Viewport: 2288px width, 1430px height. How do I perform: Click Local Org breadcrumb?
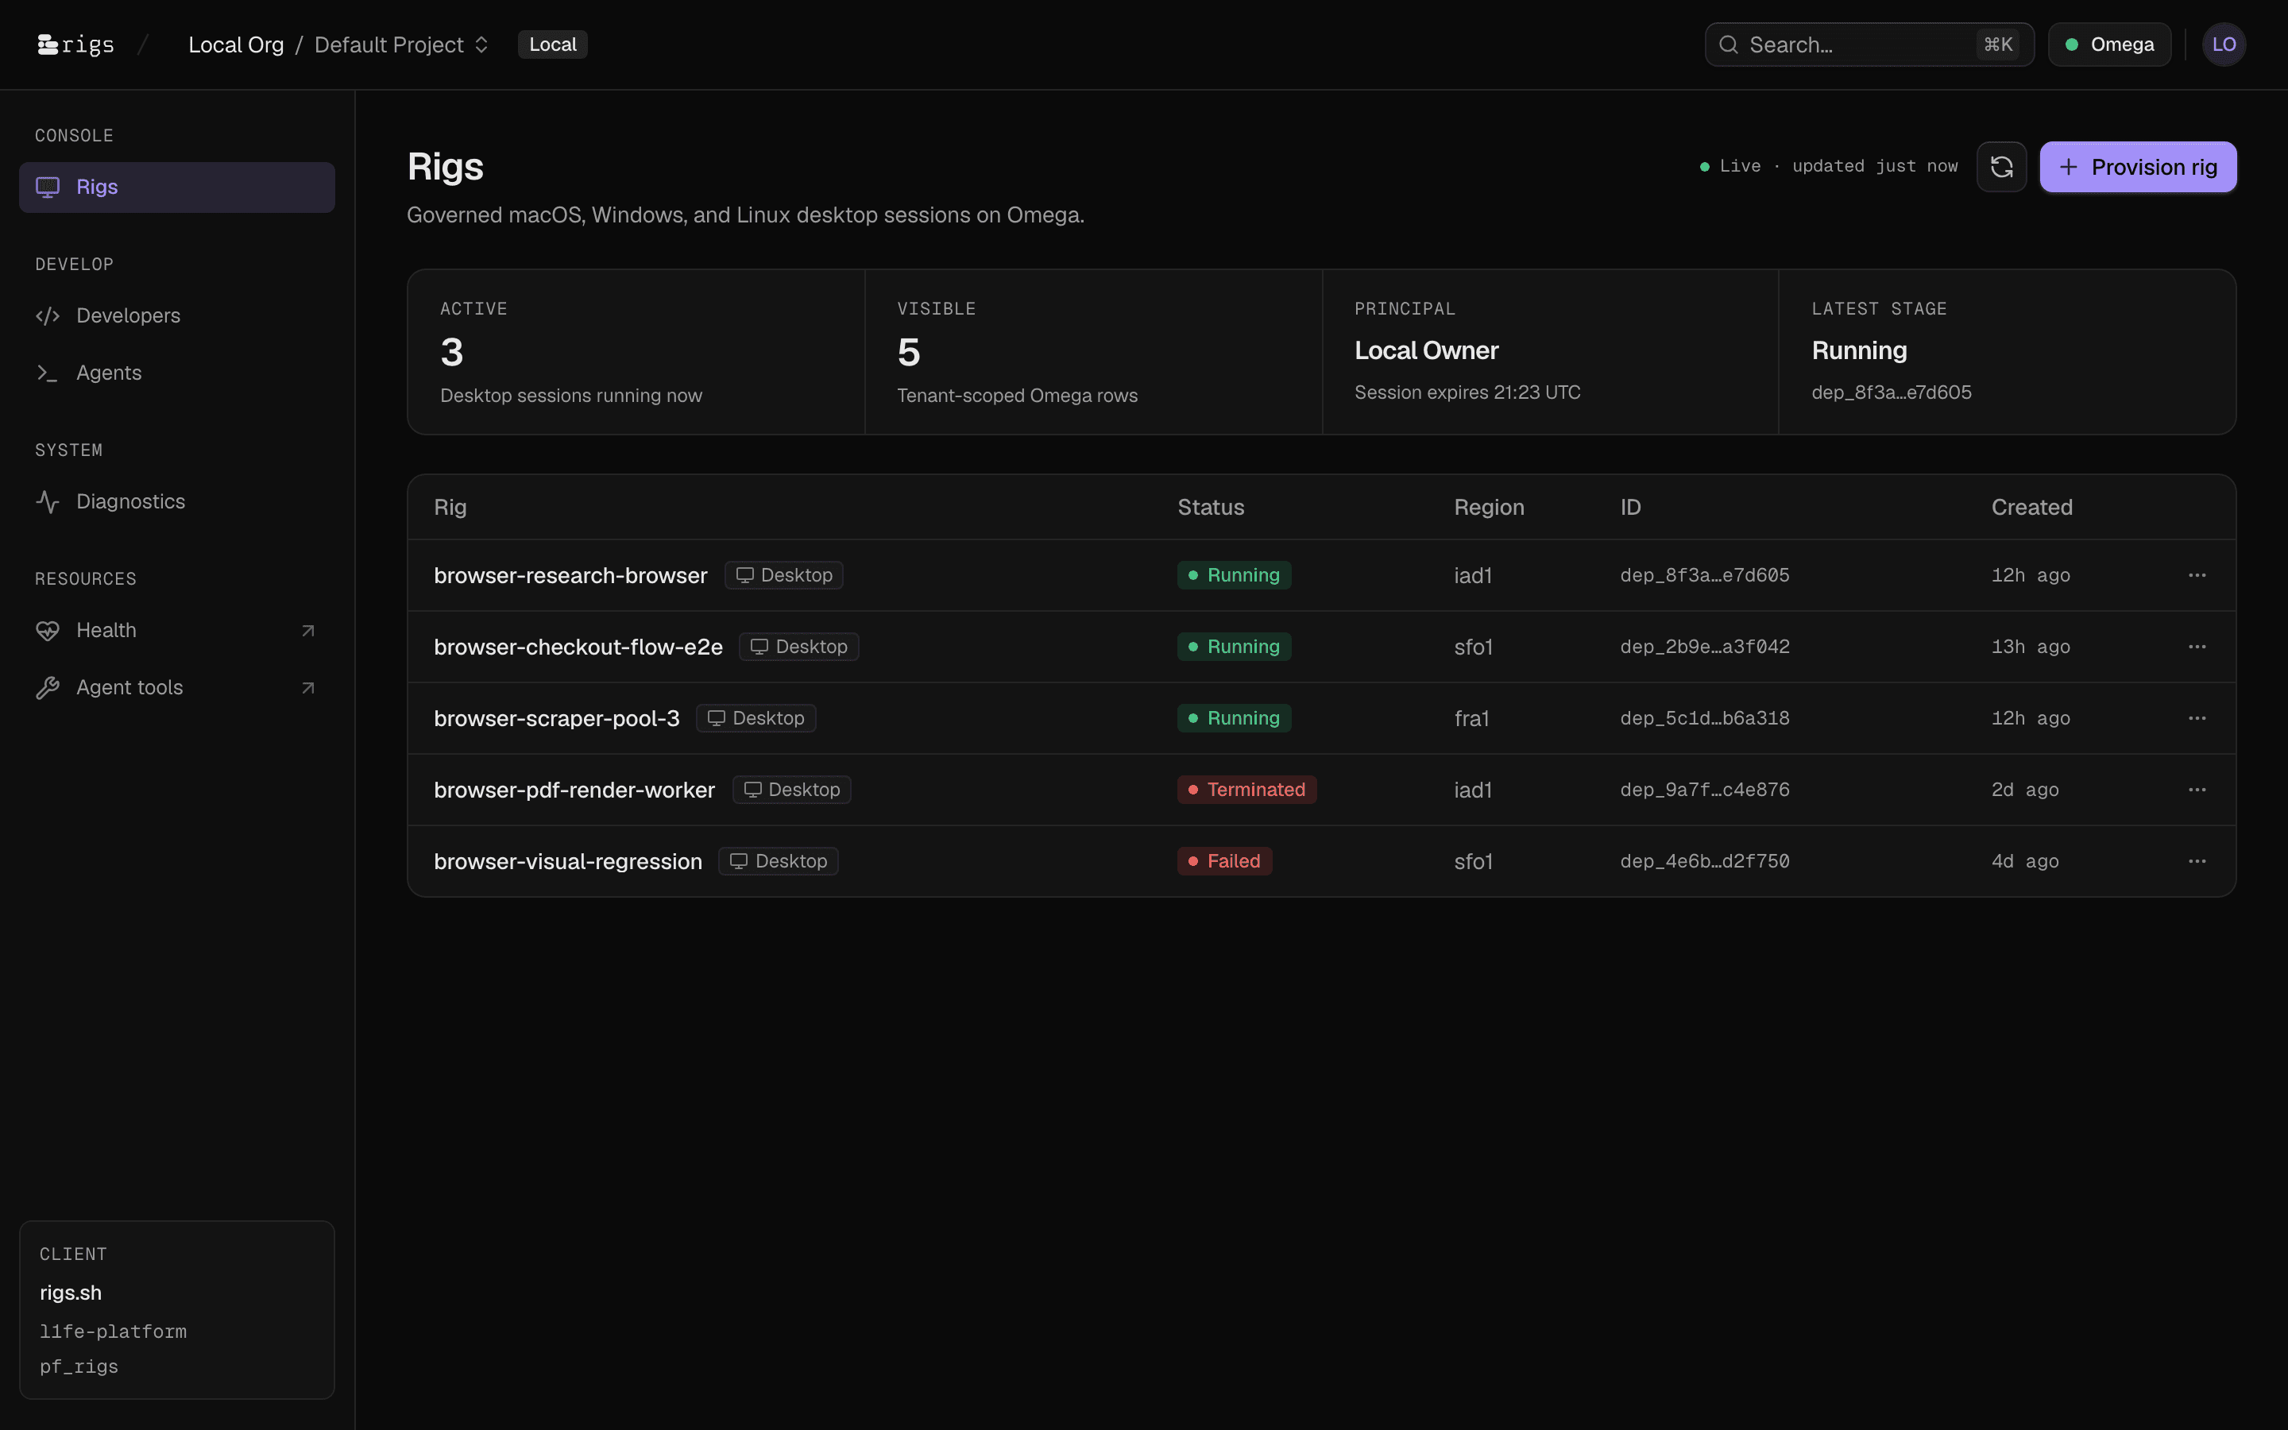tap(235, 44)
